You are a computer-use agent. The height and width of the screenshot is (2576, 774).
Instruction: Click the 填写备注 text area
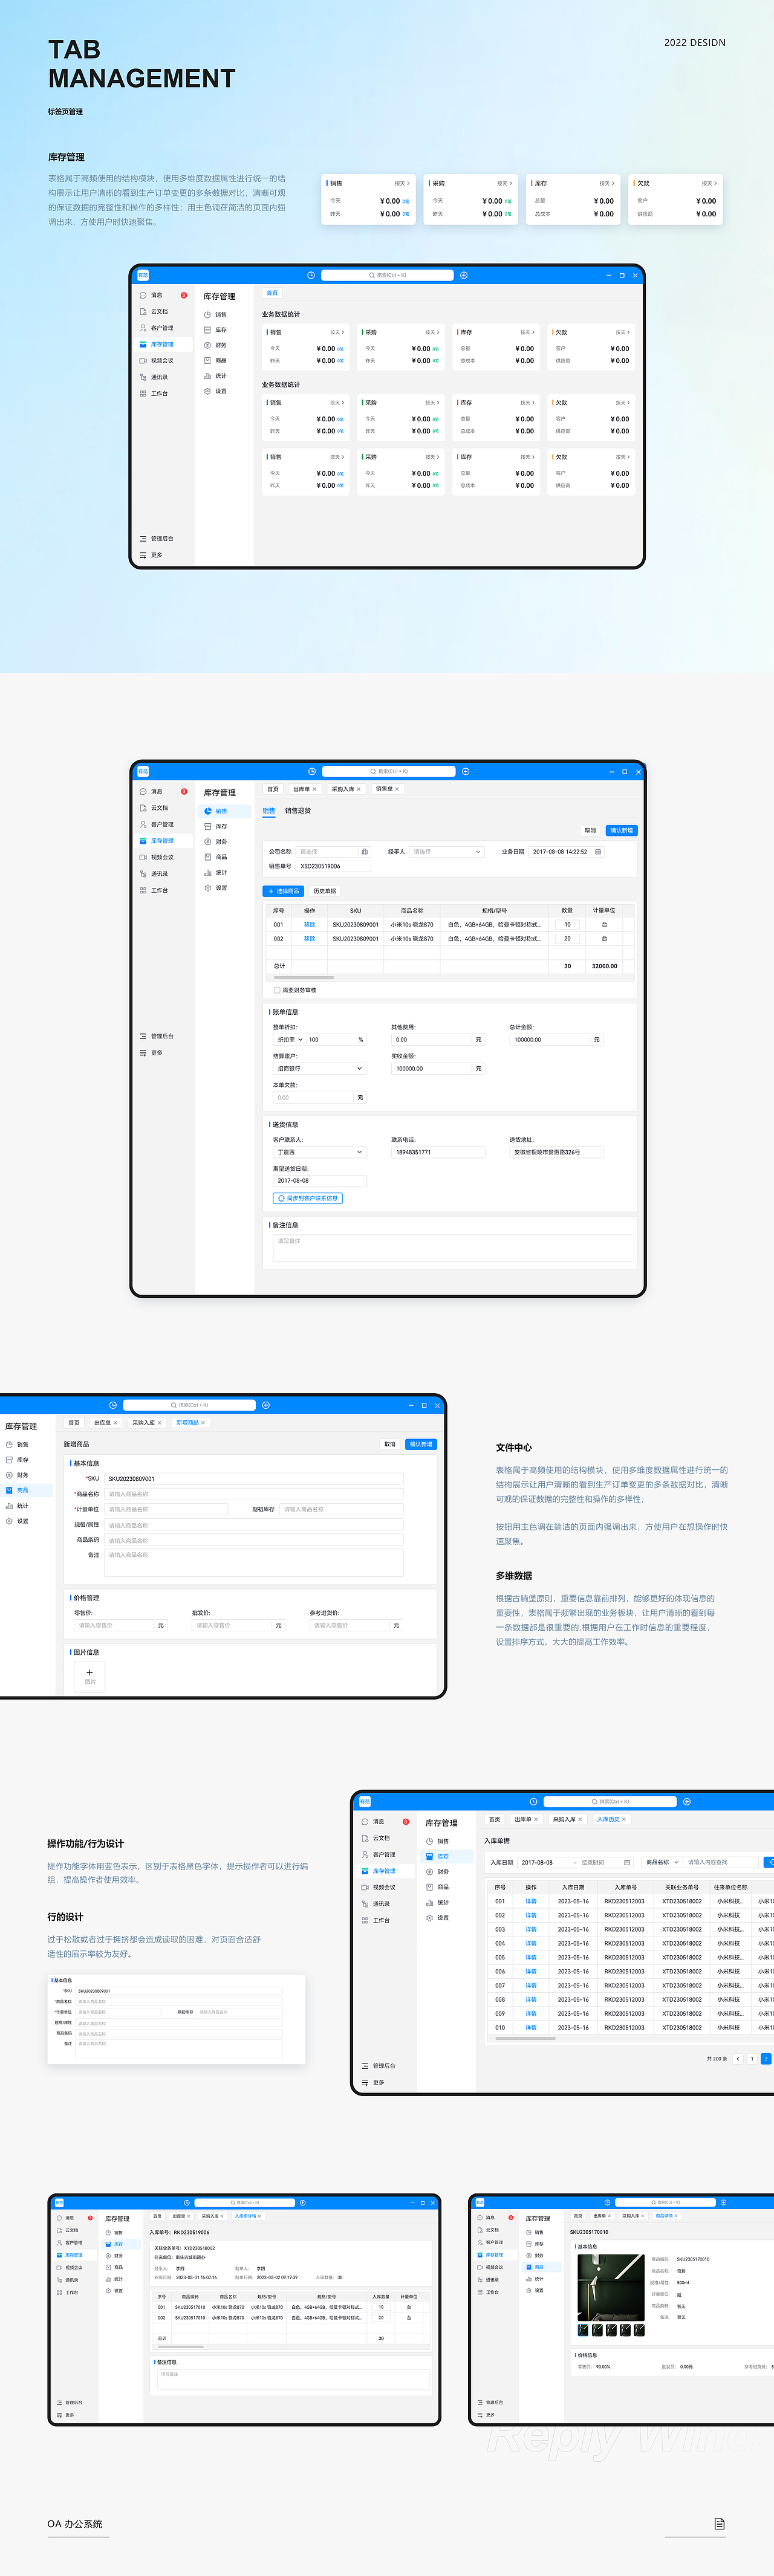pos(453,1247)
